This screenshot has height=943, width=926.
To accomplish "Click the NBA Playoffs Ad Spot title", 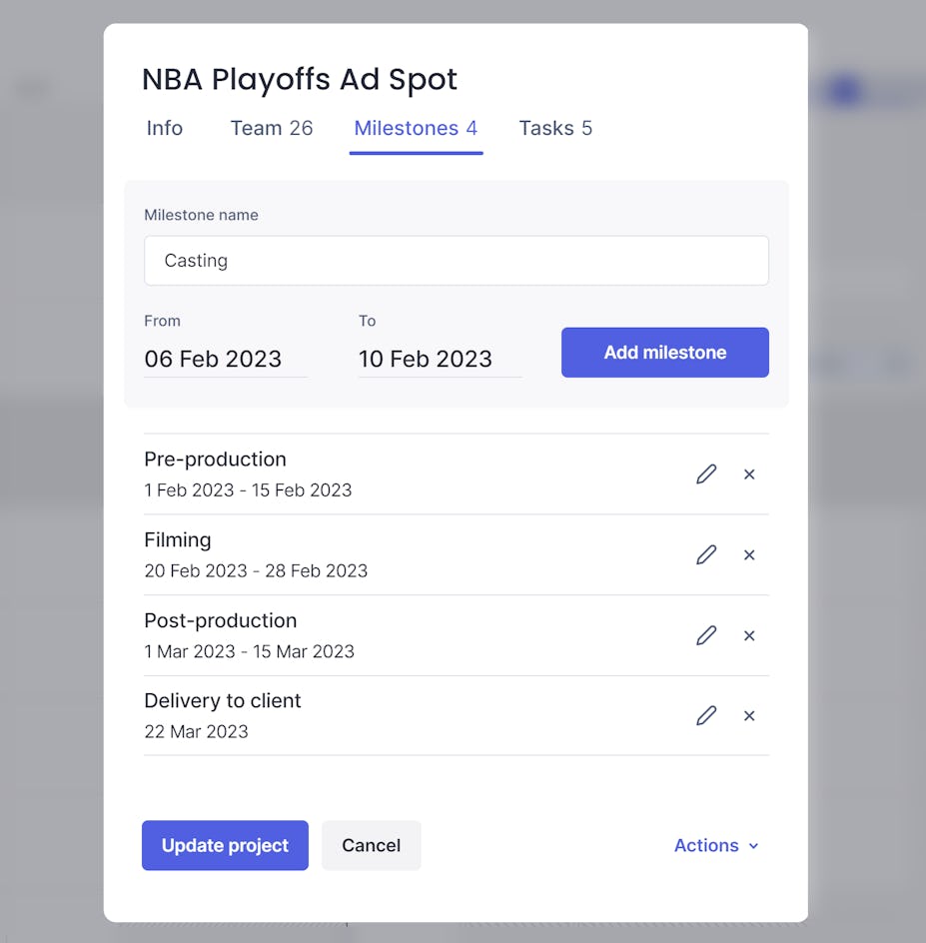I will 299,79.
